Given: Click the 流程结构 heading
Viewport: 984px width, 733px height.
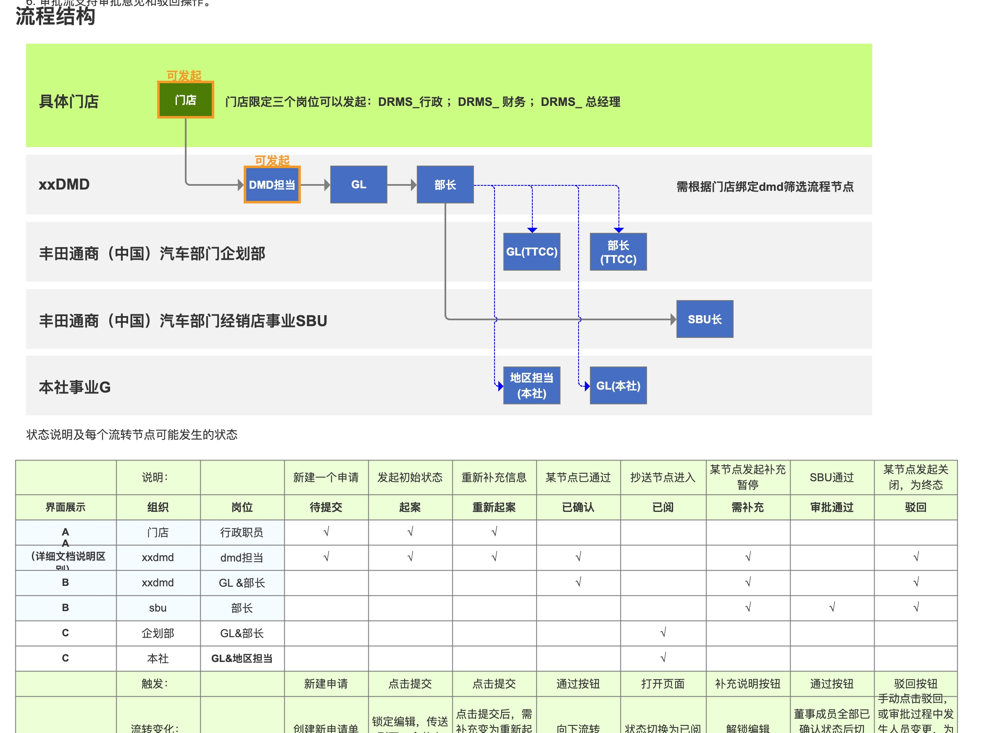Looking at the screenshot, I should (x=55, y=16).
